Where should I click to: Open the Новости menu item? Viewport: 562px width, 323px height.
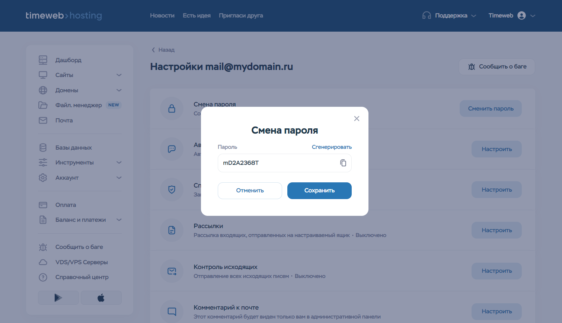coord(162,16)
